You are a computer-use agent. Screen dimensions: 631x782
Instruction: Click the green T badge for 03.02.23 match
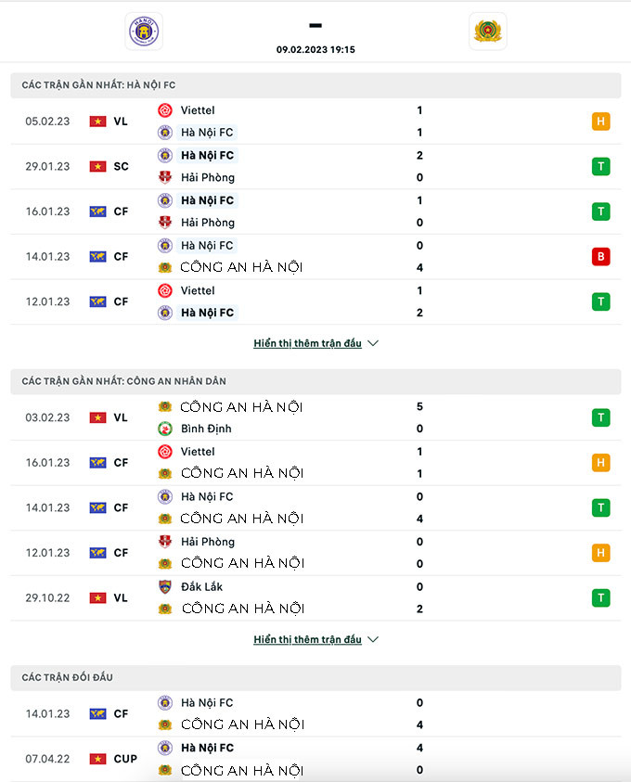click(x=600, y=418)
